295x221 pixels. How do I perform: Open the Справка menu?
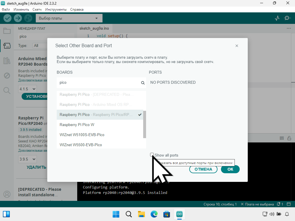pos(77,9)
